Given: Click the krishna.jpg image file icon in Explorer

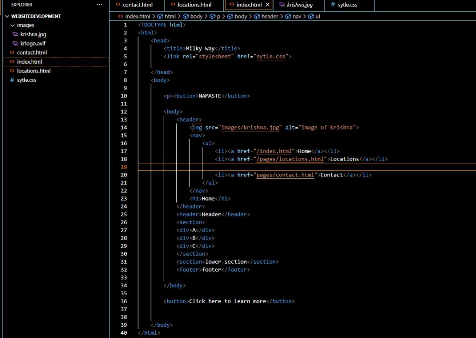Looking at the screenshot, I should [15, 34].
